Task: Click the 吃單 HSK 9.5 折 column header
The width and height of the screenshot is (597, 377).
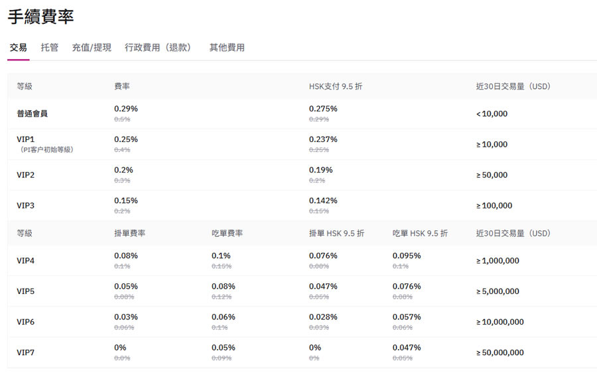Action: pyautogui.click(x=420, y=234)
